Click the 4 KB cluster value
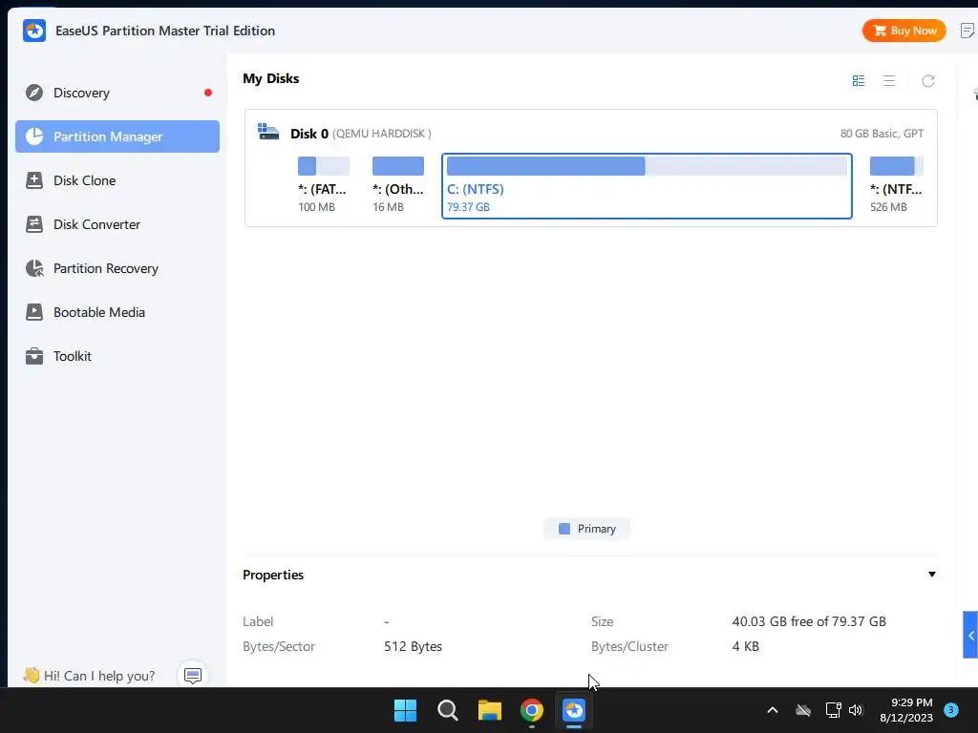 (x=745, y=646)
